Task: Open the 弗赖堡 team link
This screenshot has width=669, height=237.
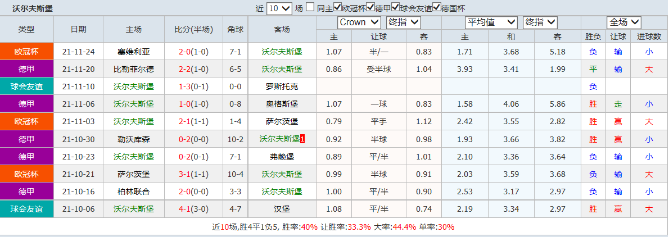Action: point(282,157)
